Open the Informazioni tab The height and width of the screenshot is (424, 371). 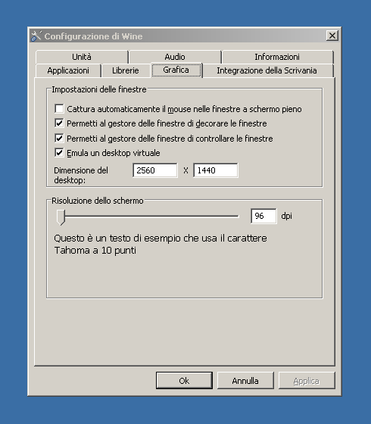pyautogui.click(x=277, y=57)
